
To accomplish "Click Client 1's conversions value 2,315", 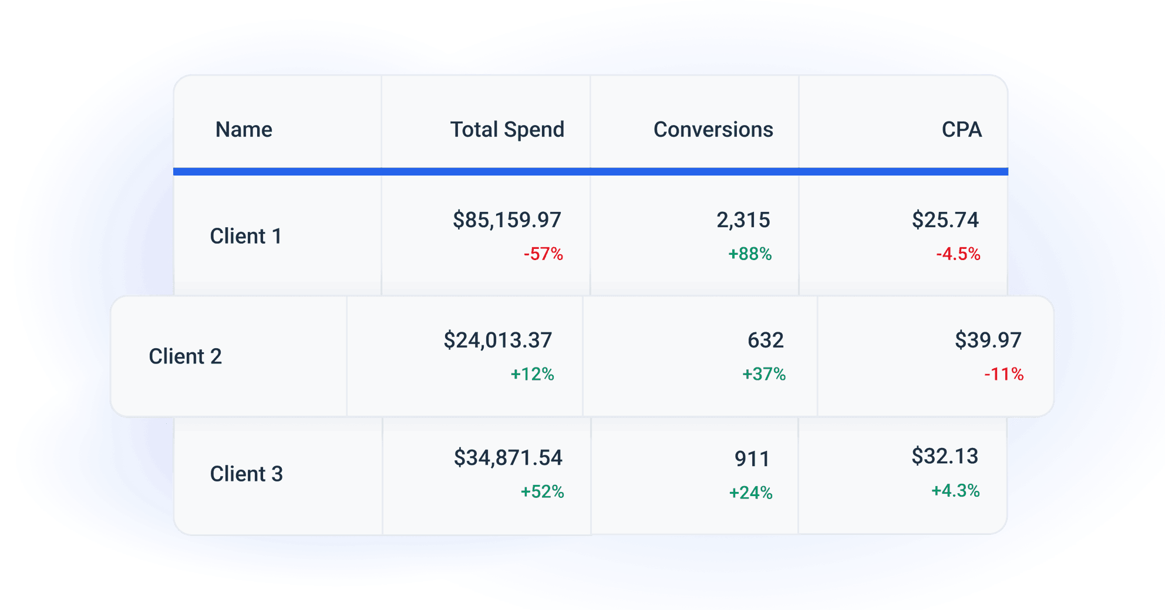I will pos(742,222).
